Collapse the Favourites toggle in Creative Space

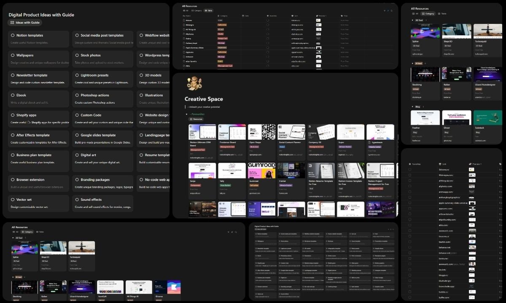click(x=187, y=114)
